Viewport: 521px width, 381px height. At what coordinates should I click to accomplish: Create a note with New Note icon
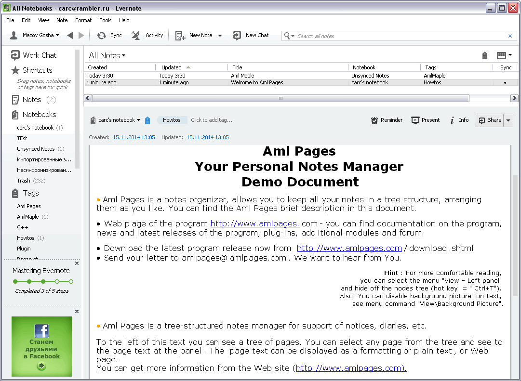(180, 35)
